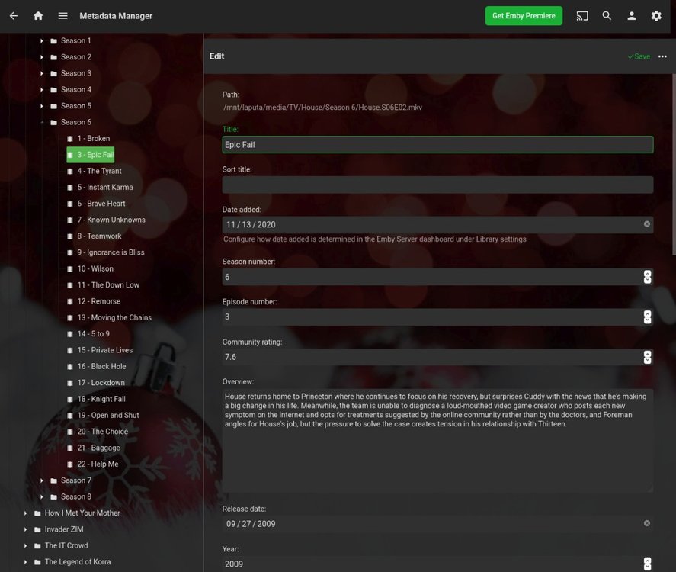676x572 pixels.
Task: Select episode 4 - The Tyrant
Action: point(99,171)
